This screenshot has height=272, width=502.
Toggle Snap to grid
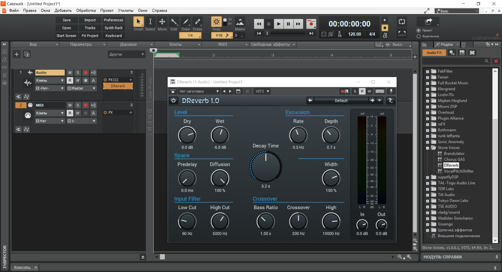pos(216,22)
